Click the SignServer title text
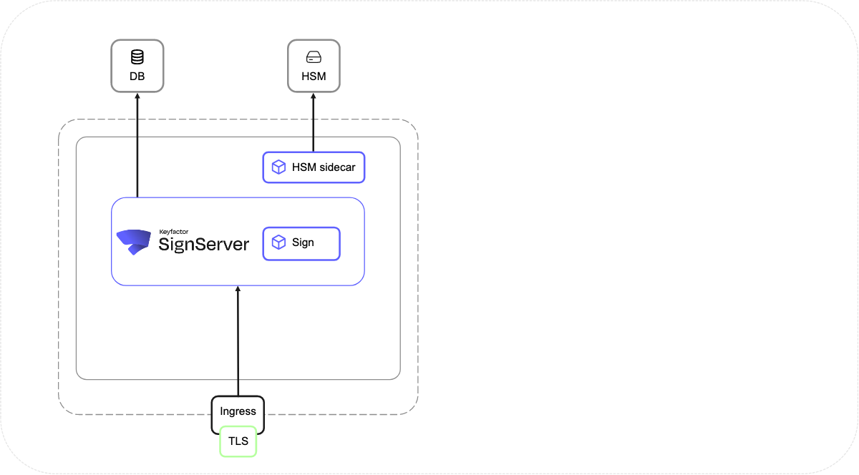 204,245
